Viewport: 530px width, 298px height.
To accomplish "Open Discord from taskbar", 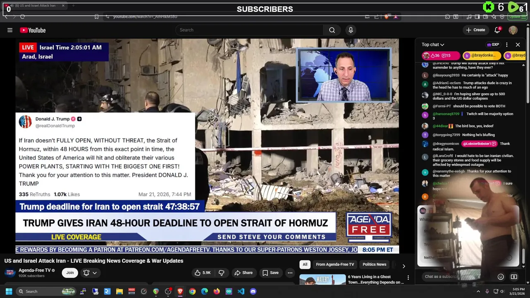I will coord(253,291).
